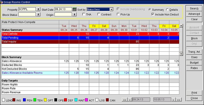Click Sales Allowance Available Rooms label
This screenshot has height=105, width=204.
coord(22,73)
